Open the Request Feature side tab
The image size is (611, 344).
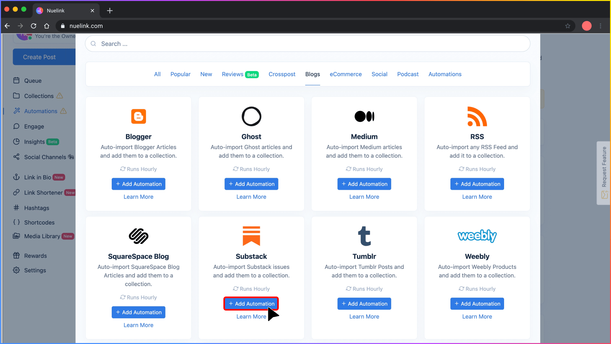click(x=604, y=173)
